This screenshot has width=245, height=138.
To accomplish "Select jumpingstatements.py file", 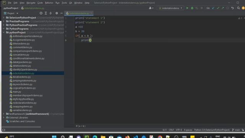I will click(x=24, y=80).
